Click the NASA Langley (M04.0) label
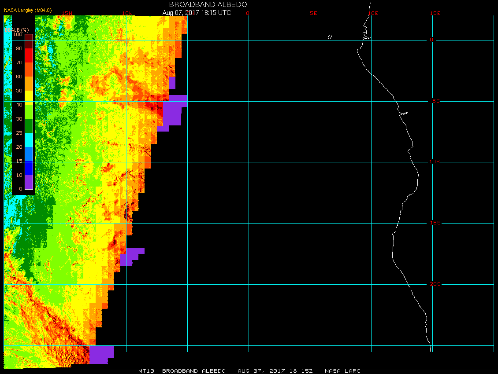The width and height of the screenshot is (498, 374). click(x=28, y=10)
